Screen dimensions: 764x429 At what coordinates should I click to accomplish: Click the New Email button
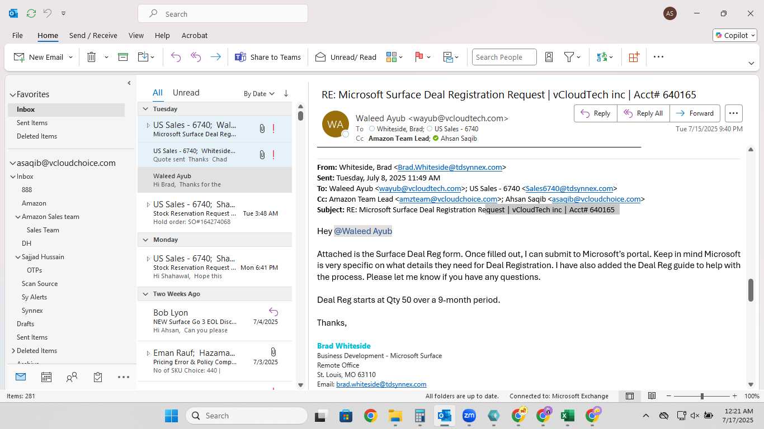coord(38,57)
